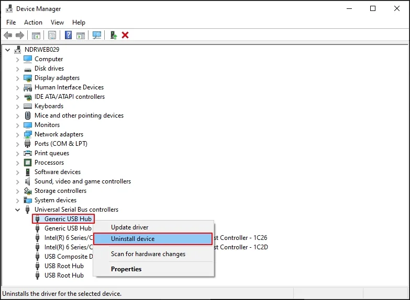The height and width of the screenshot is (300, 410).
Task: Select the last USB Root Hub entry
Action: pyautogui.click(x=64, y=275)
